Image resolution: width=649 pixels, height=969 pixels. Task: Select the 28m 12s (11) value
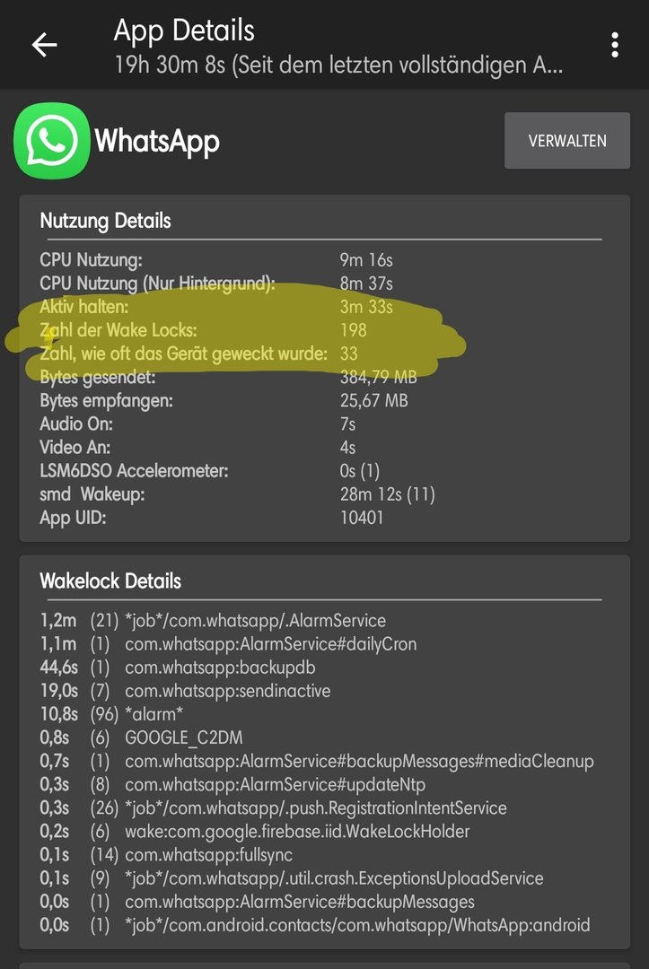tap(387, 494)
